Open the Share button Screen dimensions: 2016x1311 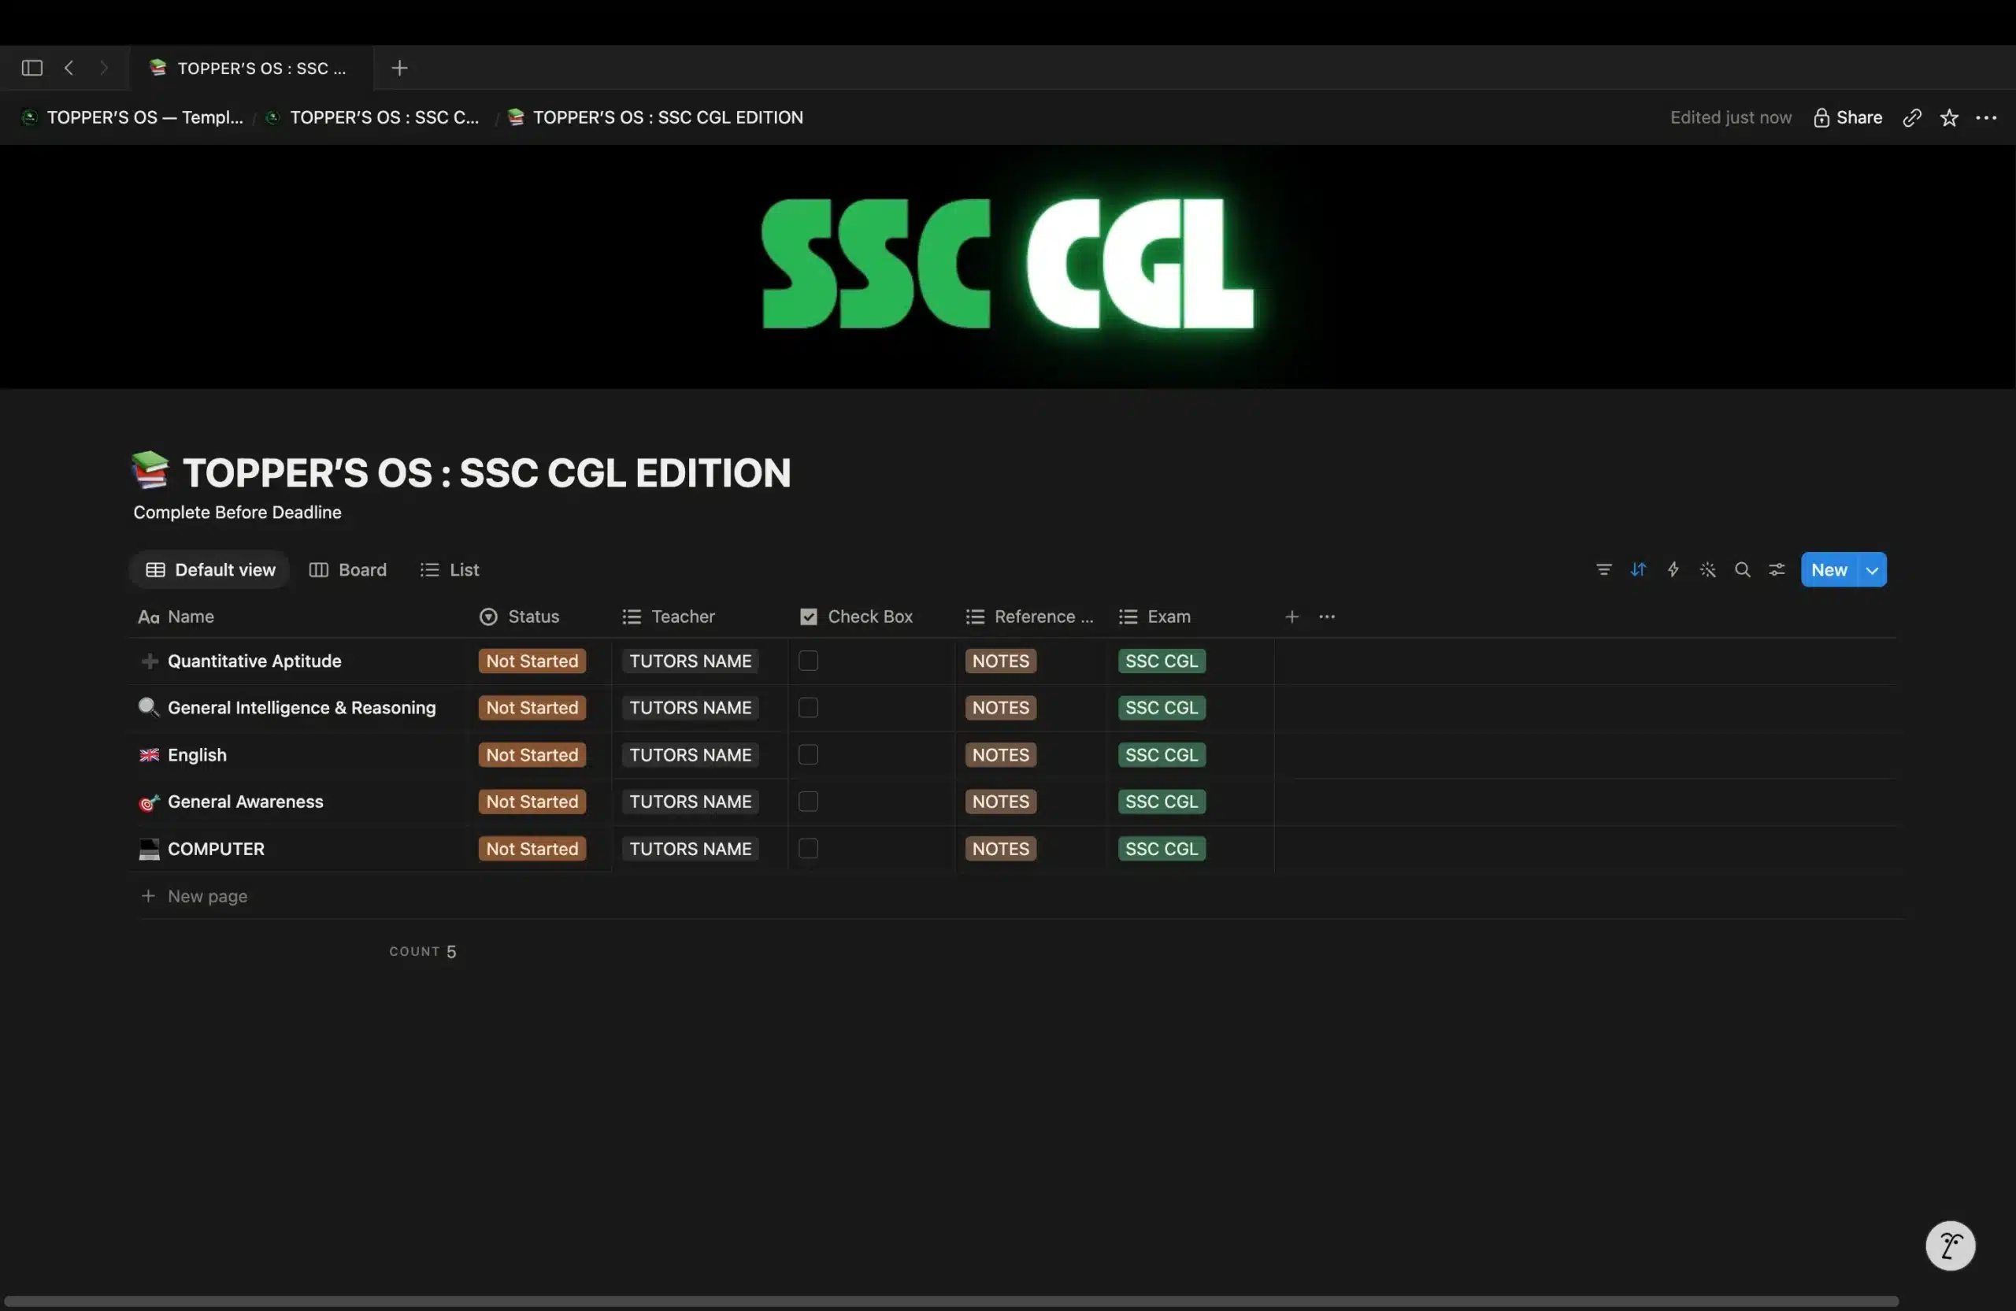click(1847, 118)
